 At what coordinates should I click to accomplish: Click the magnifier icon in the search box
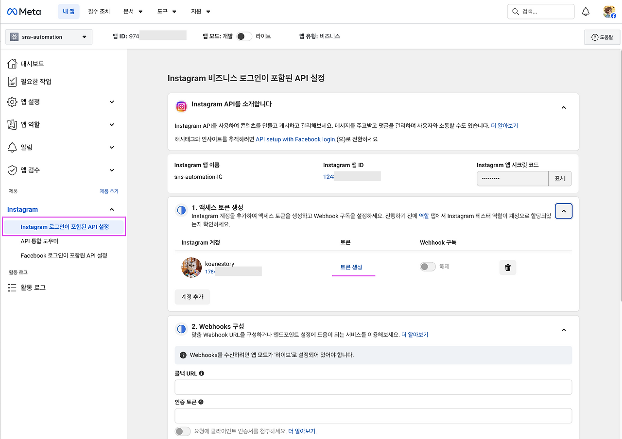(x=516, y=12)
